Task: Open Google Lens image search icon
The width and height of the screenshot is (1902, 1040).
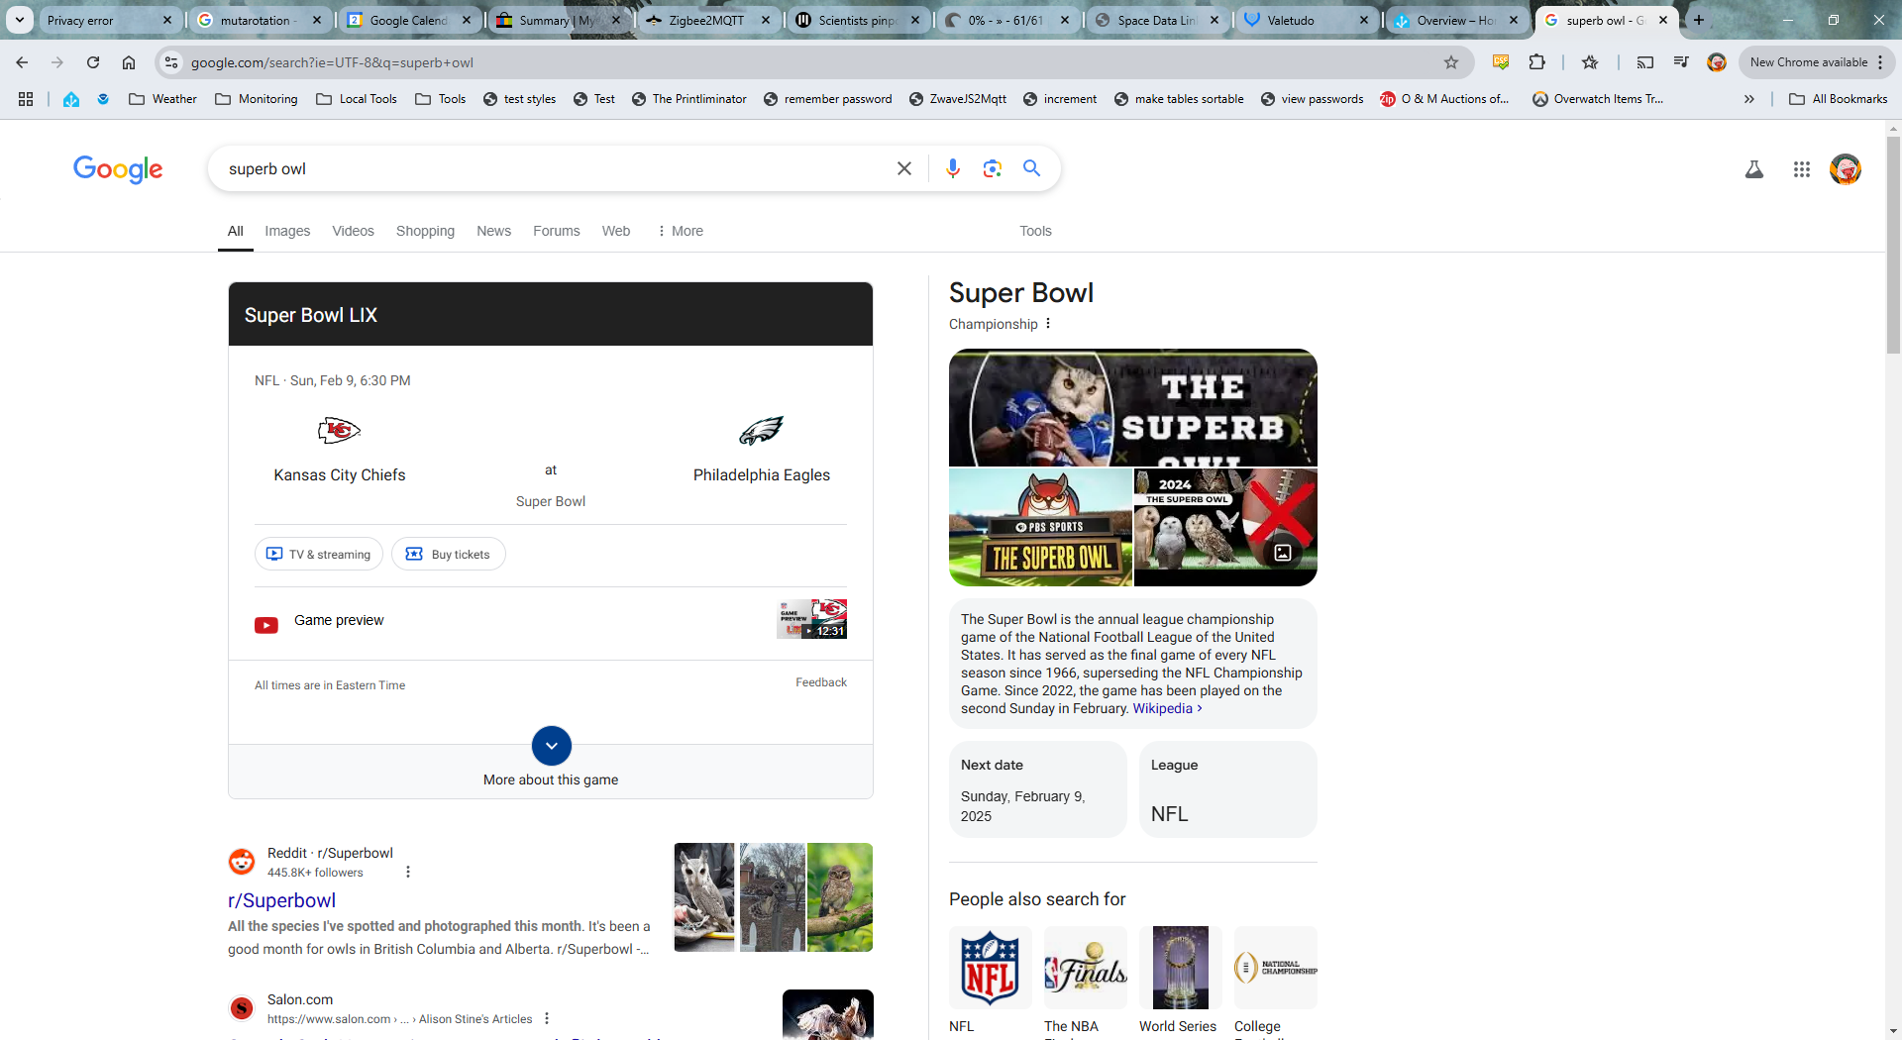Action: click(x=992, y=168)
